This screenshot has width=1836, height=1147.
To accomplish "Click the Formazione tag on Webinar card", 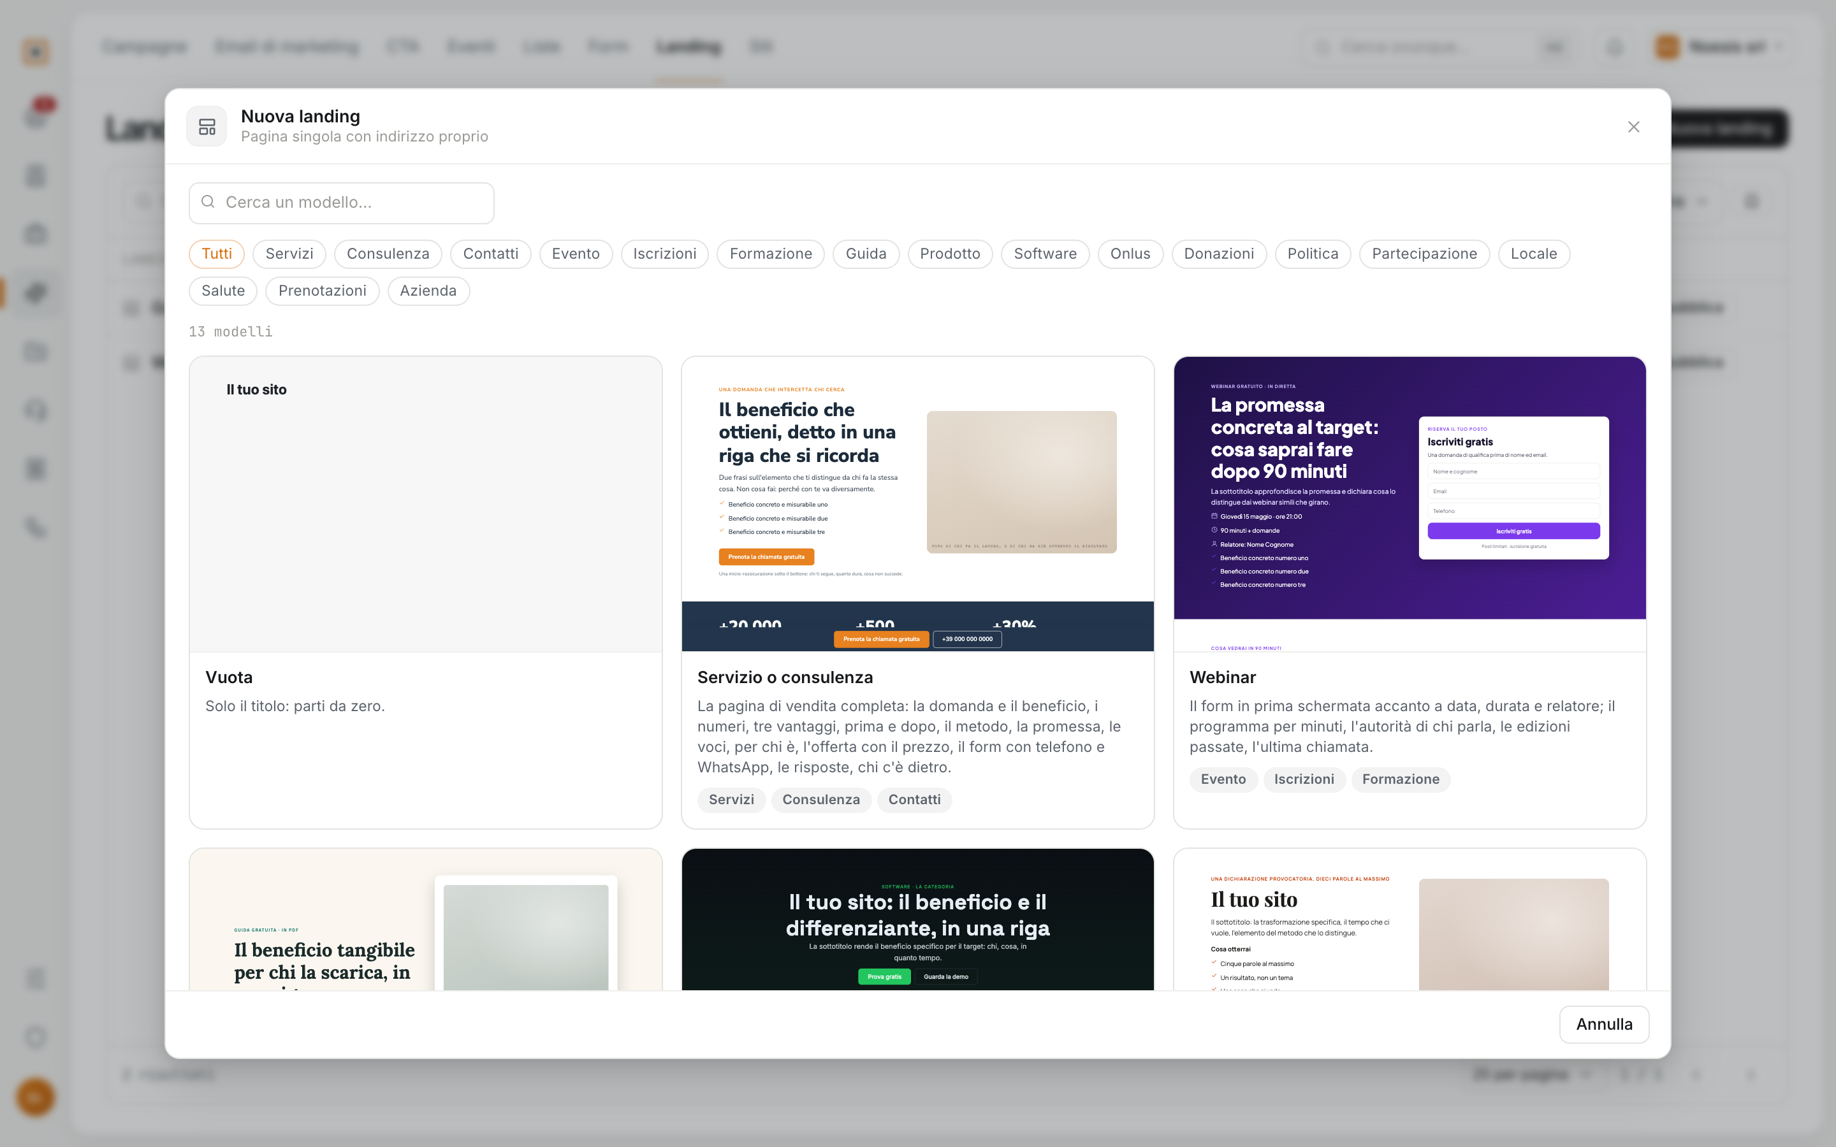I will click(x=1401, y=779).
